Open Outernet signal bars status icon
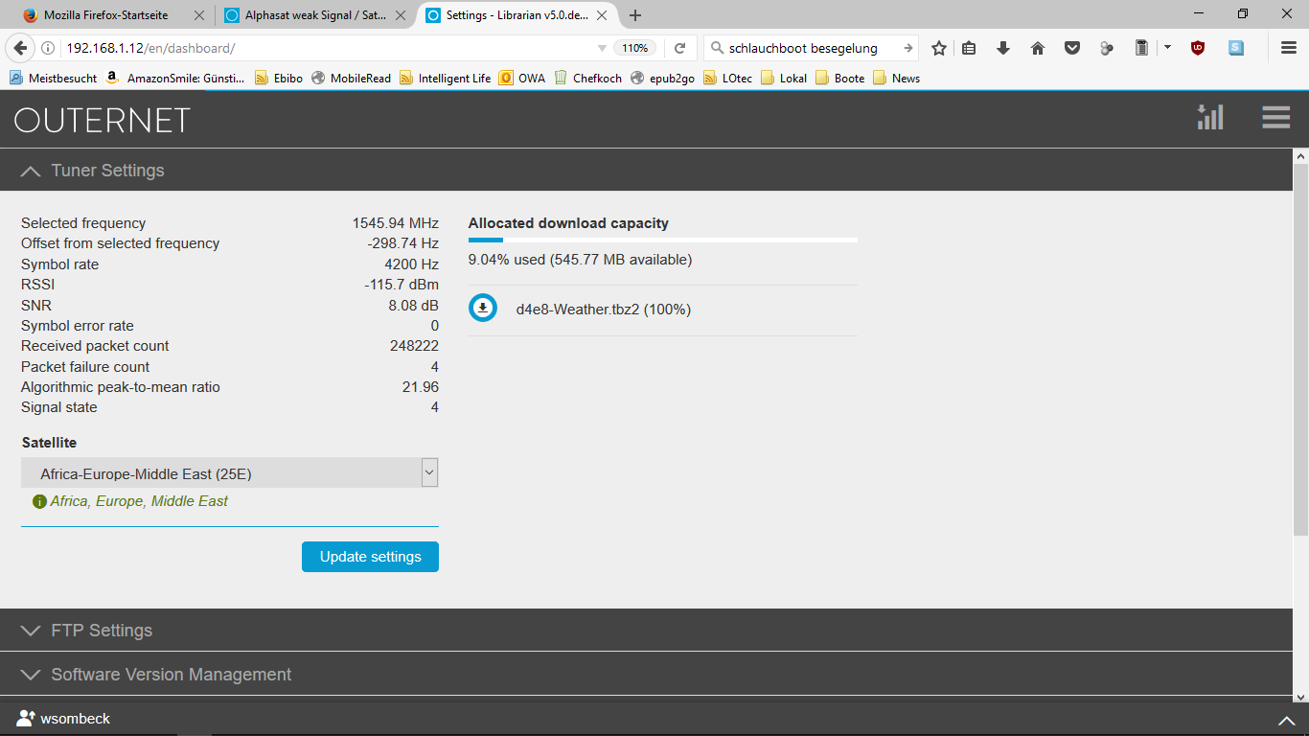This screenshot has width=1309, height=736. tap(1210, 117)
